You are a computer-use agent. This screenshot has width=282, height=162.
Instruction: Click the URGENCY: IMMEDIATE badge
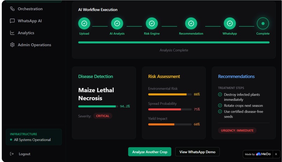(x=237, y=131)
